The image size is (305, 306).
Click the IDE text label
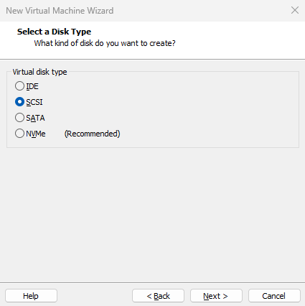point(32,86)
